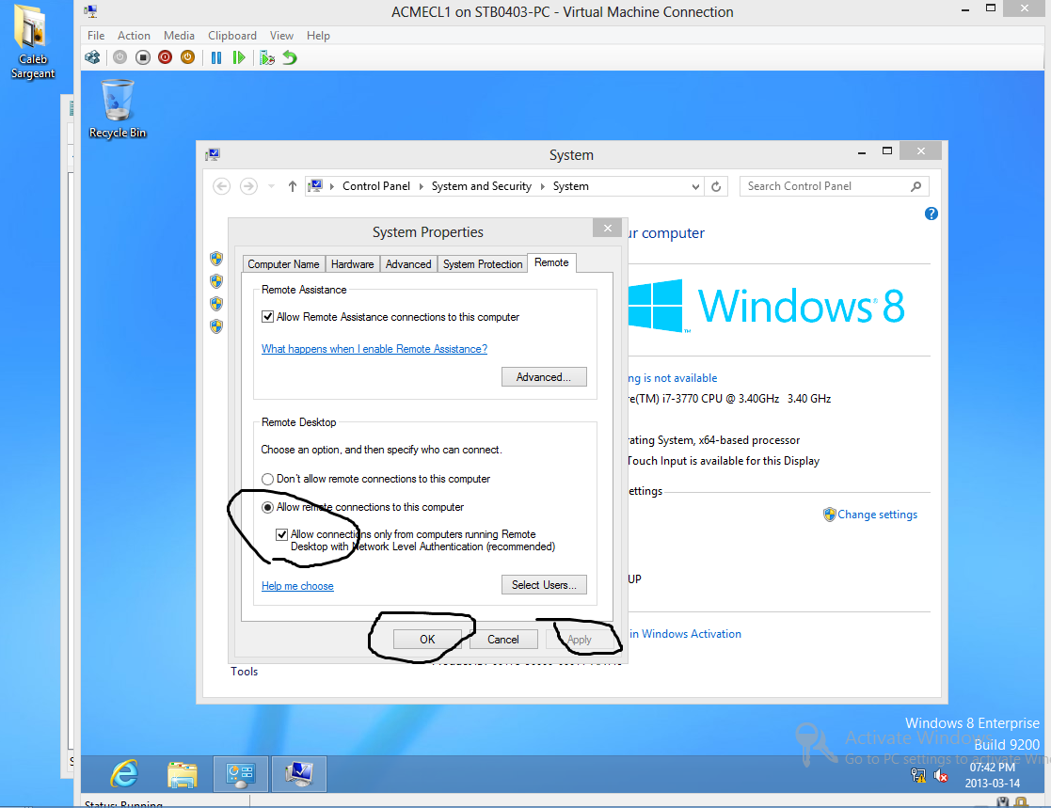Click the Turn Off (stop) VM icon
Viewport: 1051px width, 808px height.
click(x=143, y=57)
